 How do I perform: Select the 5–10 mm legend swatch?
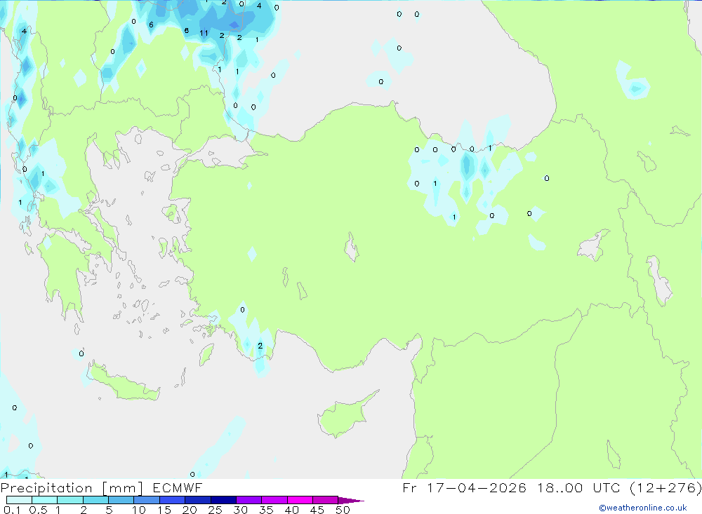click(121, 500)
